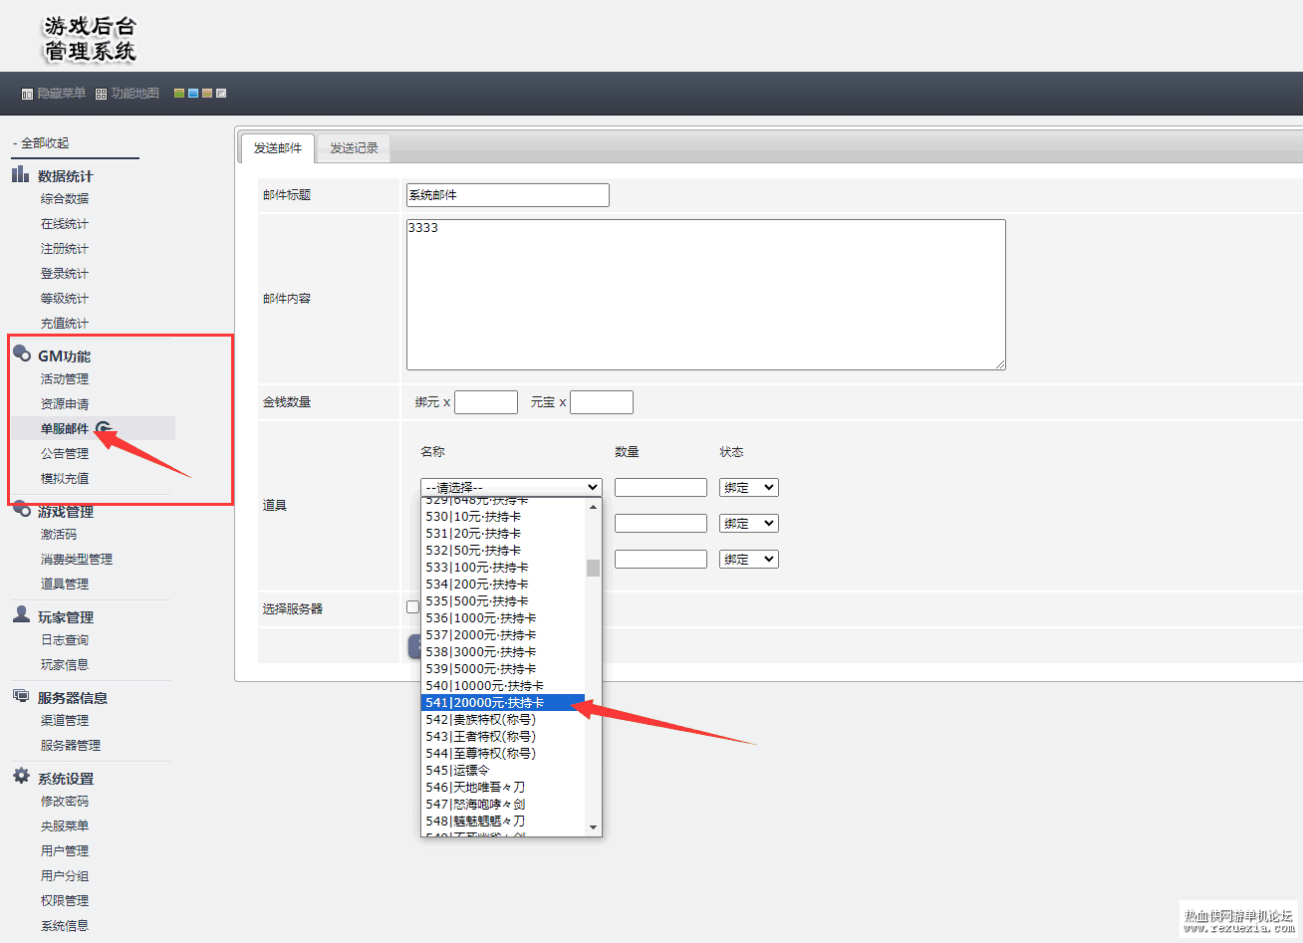The width and height of the screenshot is (1303, 943).
Task: Click the server icon beside 服务器信息
Action: point(21,696)
